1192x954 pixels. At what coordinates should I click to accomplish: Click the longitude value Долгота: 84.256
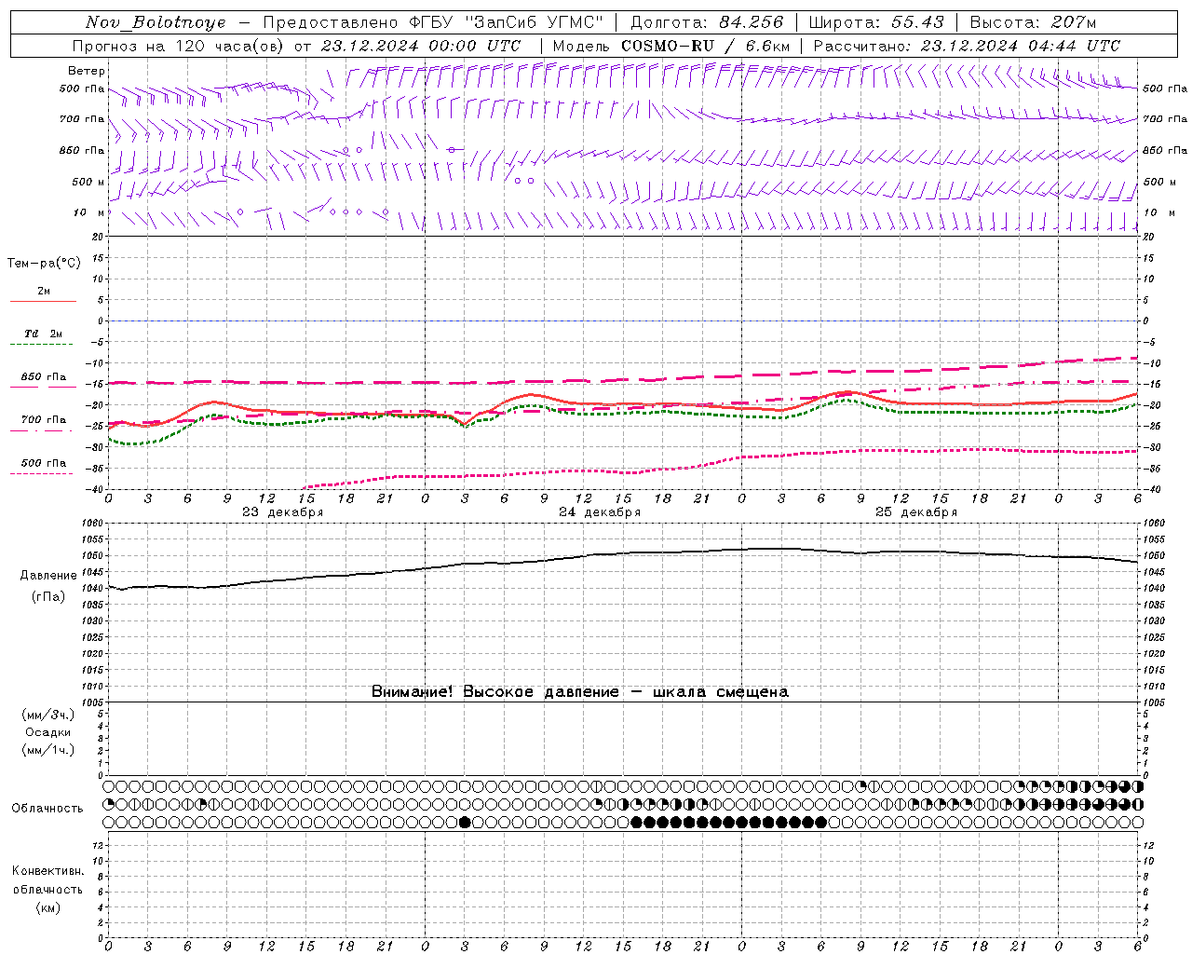tap(707, 22)
